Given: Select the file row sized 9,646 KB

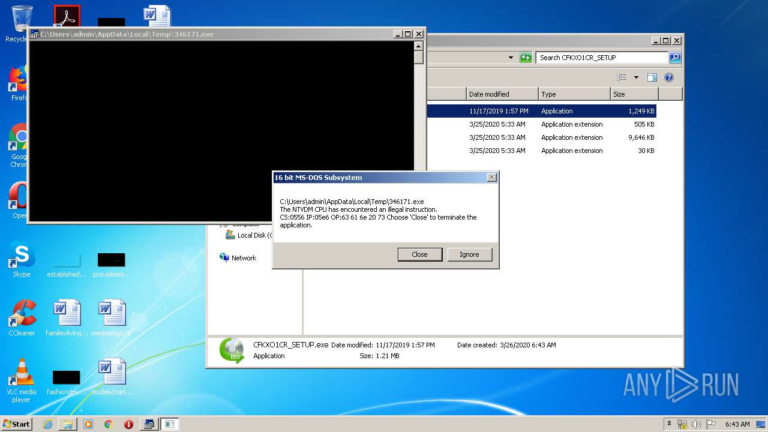Looking at the screenshot, I should (x=541, y=137).
